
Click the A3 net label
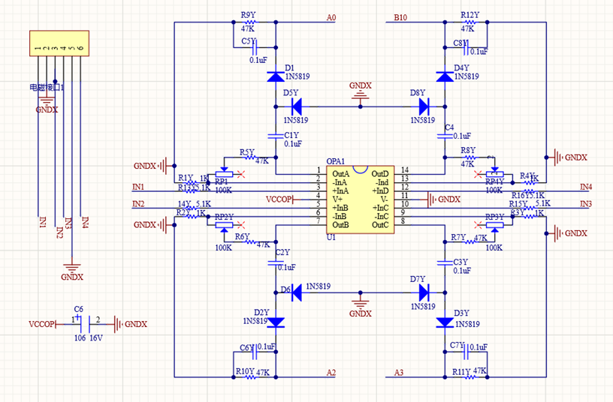click(x=400, y=373)
